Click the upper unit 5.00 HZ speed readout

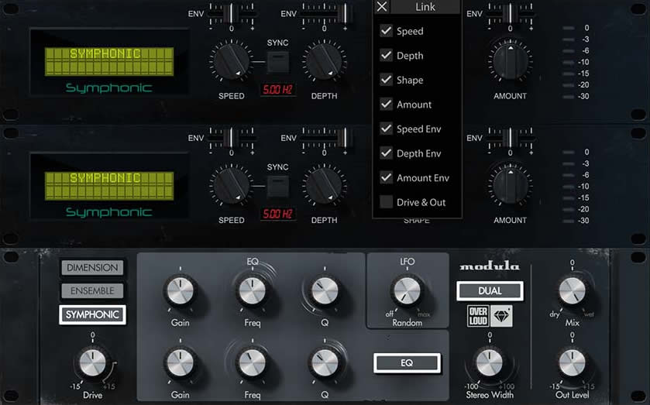(x=278, y=90)
